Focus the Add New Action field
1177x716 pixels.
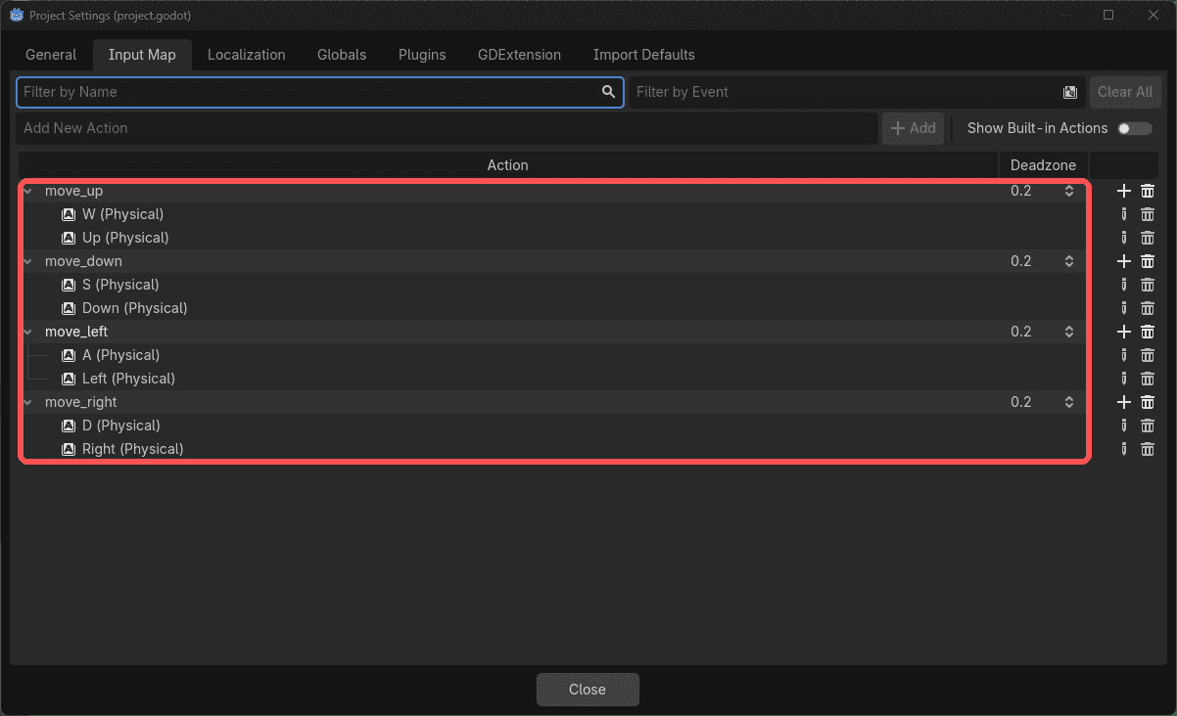point(447,128)
